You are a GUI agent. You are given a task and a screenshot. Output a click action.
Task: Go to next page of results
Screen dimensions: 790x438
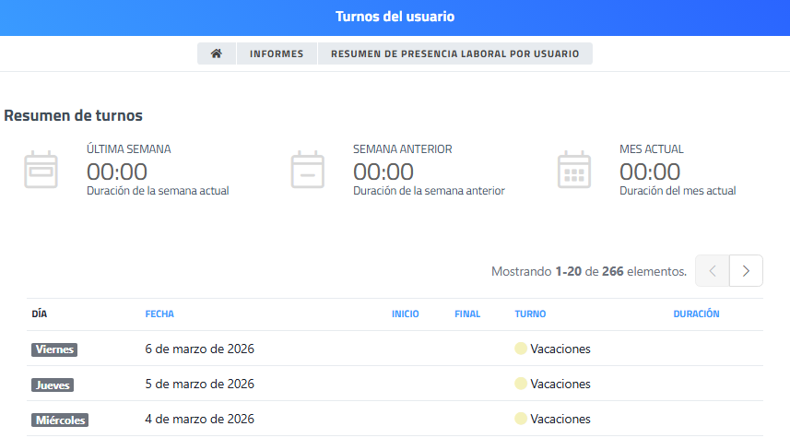[746, 271]
